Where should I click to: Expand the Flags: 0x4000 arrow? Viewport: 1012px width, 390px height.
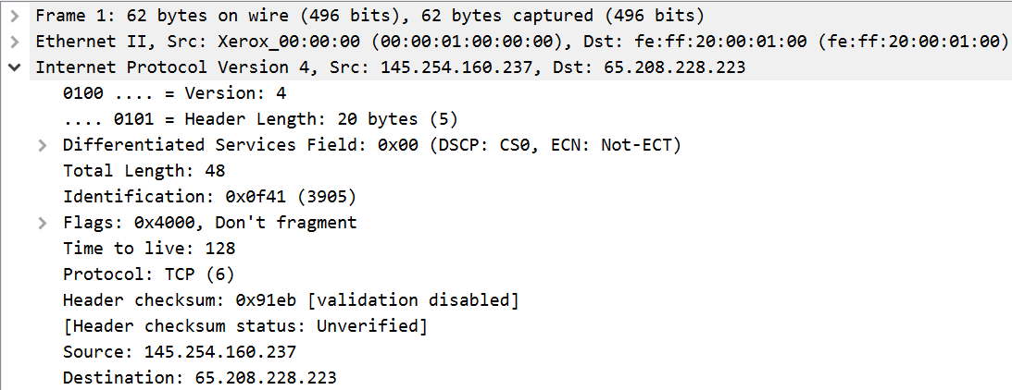click(x=42, y=223)
